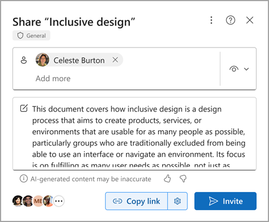
Task: Give thumbs down to AI summary
Action: tap(183, 178)
